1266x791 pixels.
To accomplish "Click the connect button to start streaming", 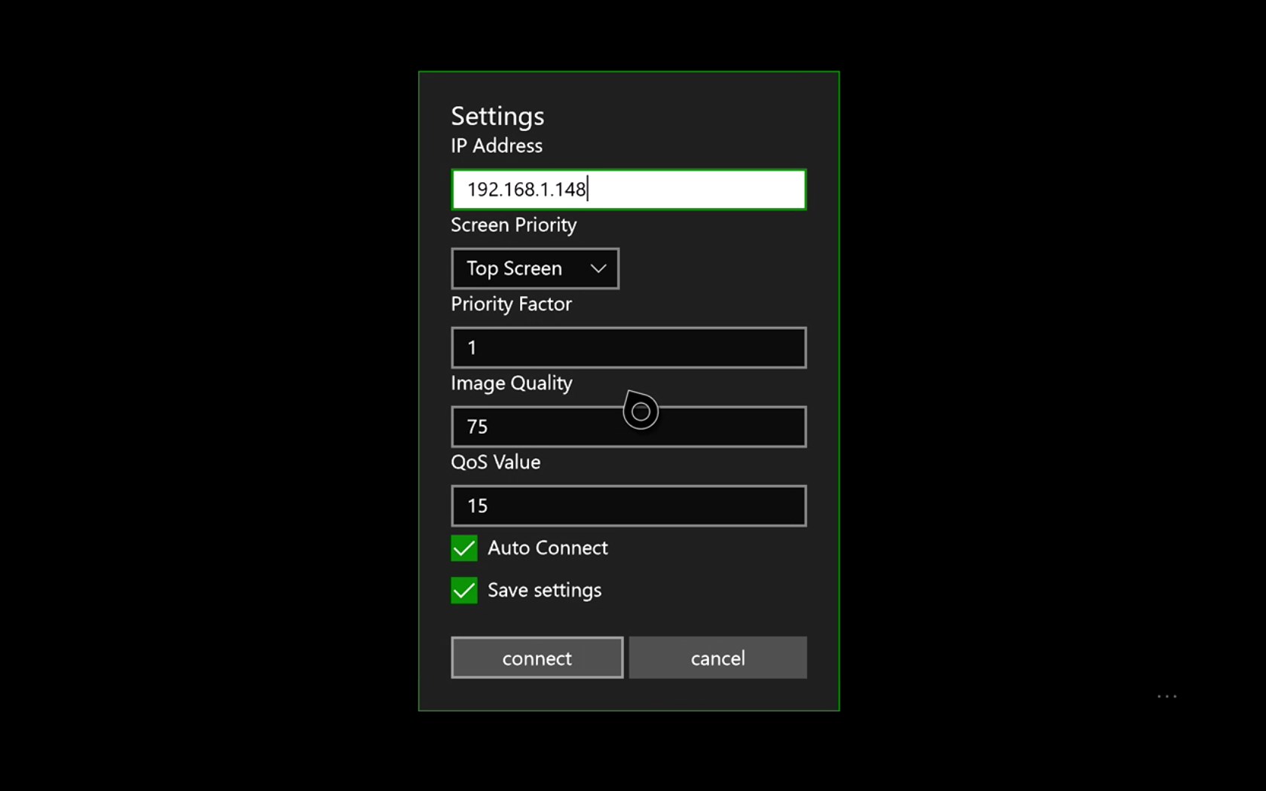I will [x=537, y=657].
